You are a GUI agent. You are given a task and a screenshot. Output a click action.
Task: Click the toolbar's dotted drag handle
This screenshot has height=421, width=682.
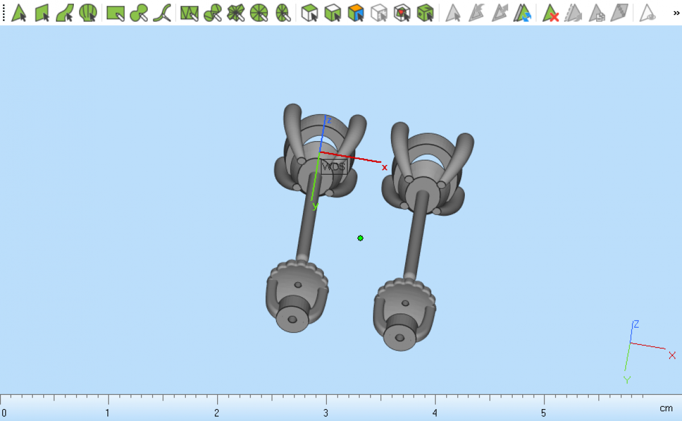point(4,13)
